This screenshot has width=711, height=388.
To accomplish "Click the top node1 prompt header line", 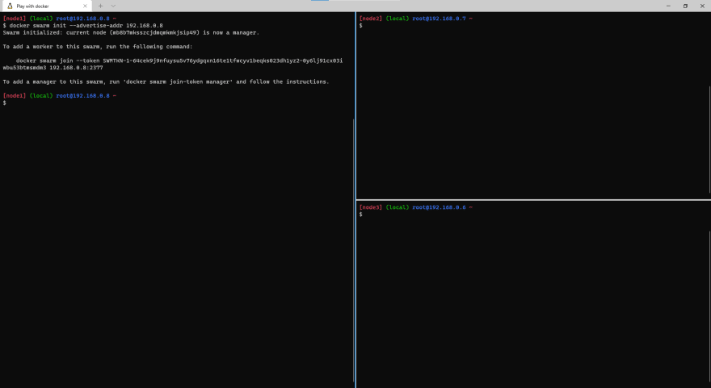I will [60, 19].
